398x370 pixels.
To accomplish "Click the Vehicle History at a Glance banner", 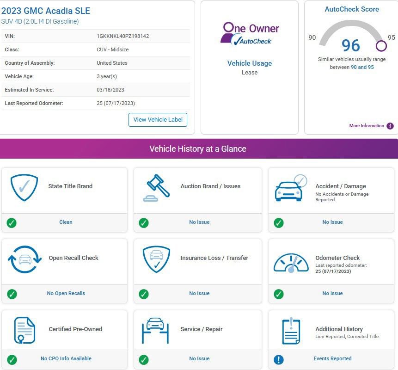I will point(199,148).
